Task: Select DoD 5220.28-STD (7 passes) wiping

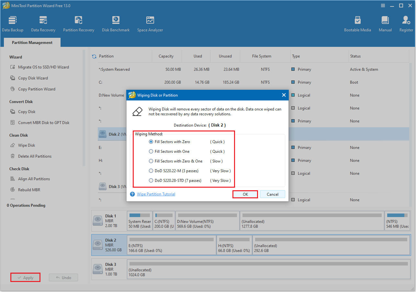Action: (151, 180)
